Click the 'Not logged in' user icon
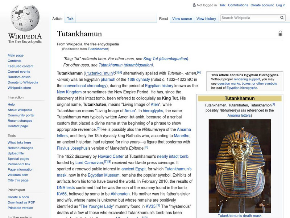The width and height of the screenshot is (290, 218). pyautogui.click(x=195, y=5)
